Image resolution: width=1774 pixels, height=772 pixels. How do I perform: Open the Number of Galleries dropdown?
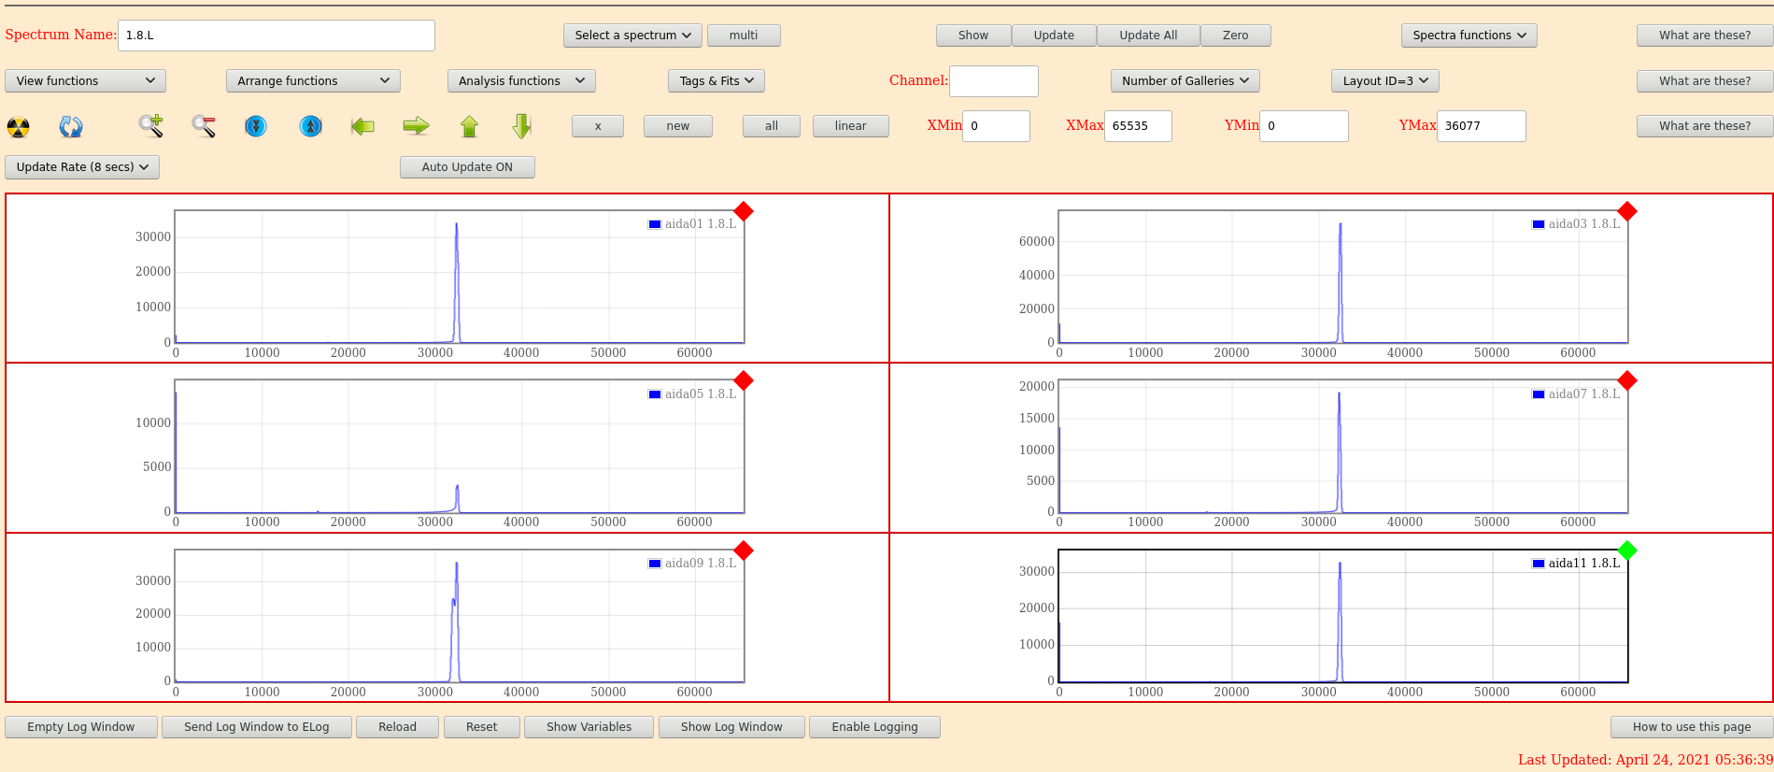(x=1185, y=81)
